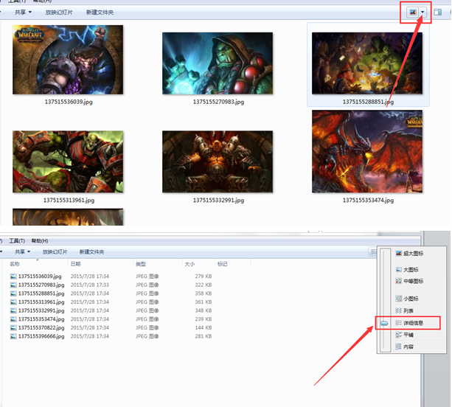Screen dimensions: 452x407
Task: Click the file icon of 137515536039.jpg in list
Action: [13, 276]
